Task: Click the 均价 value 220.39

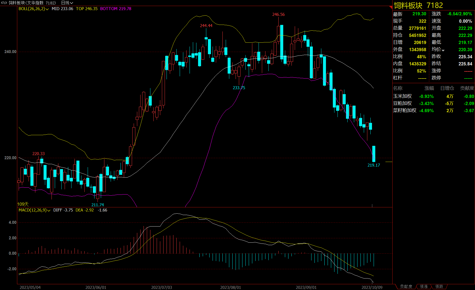Action: (465, 50)
